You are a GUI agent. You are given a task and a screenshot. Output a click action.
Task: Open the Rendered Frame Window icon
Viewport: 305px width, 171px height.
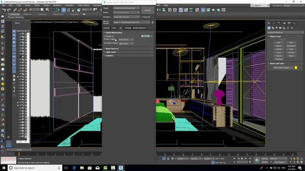(x=208, y=9)
